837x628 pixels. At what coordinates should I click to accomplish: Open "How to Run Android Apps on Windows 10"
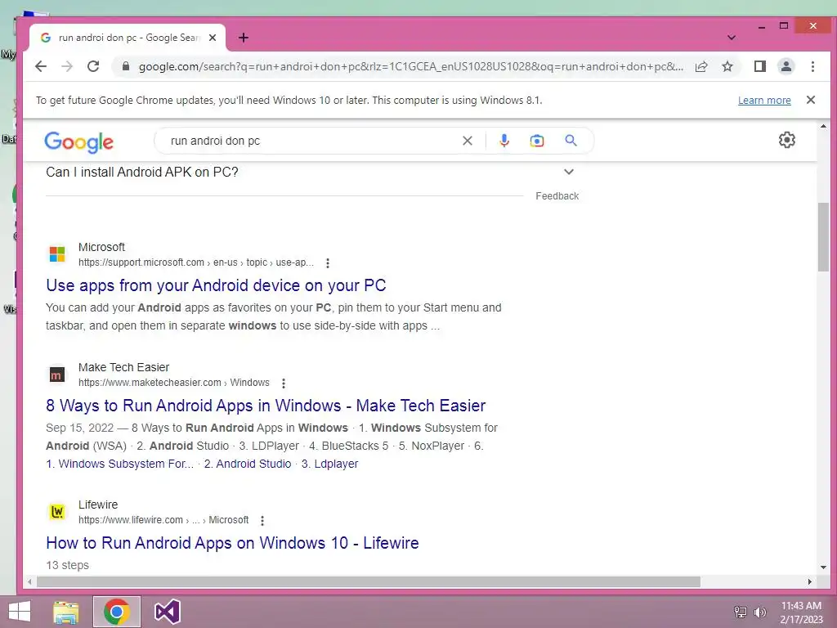(x=232, y=543)
